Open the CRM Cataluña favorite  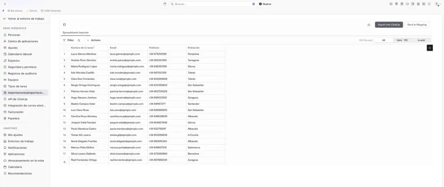[51, 11]
